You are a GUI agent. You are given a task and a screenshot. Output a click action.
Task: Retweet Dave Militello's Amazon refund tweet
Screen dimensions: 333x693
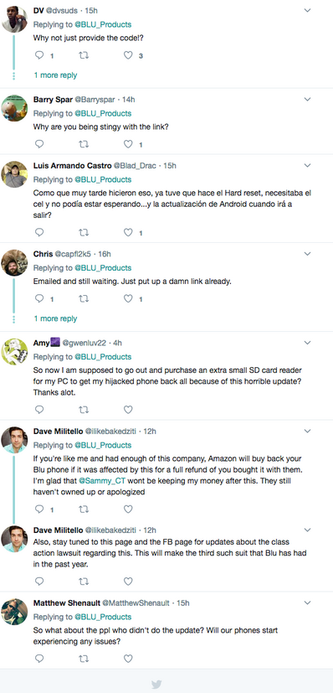click(x=84, y=509)
